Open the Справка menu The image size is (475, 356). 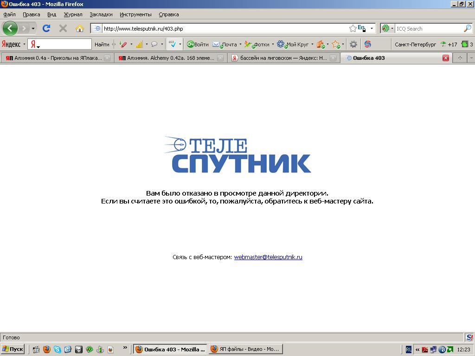[x=169, y=14]
